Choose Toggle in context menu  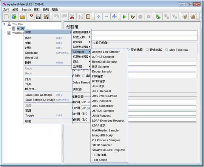click(x=48, y=115)
